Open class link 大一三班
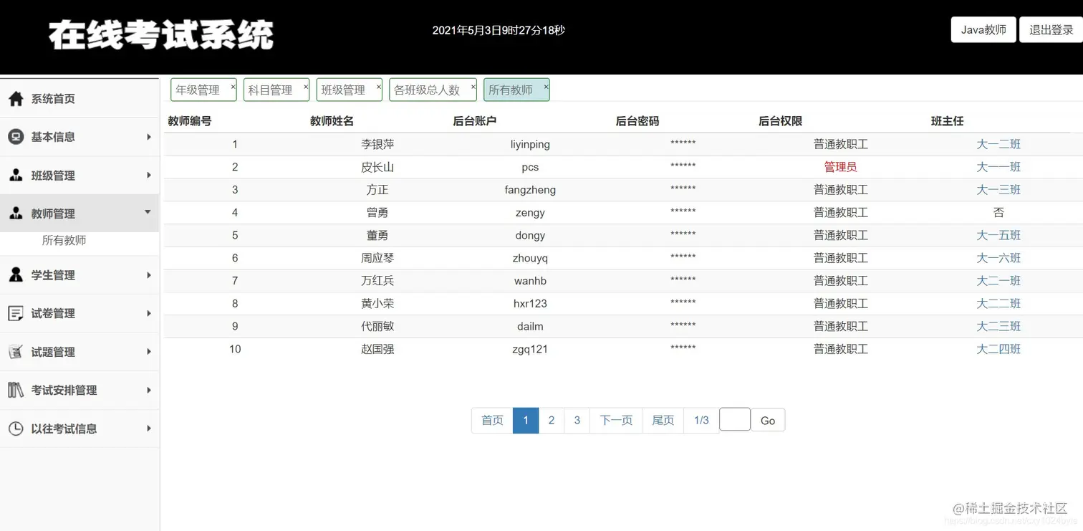Viewport: 1083px width, 531px height. 998,190
